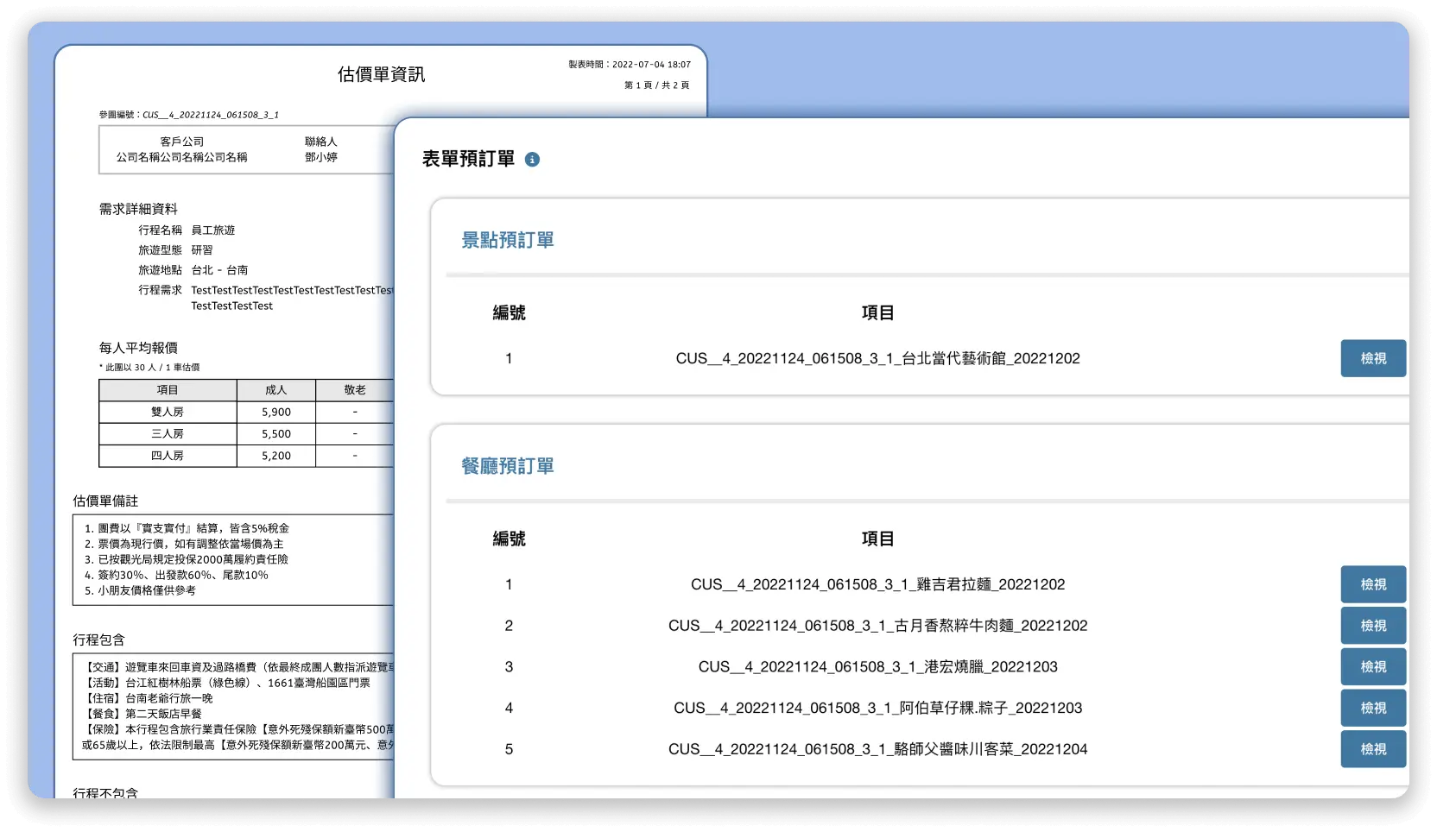Click 公司名稱公司名稱公司名稱 in quote document
1437x832 pixels.
coord(181,157)
